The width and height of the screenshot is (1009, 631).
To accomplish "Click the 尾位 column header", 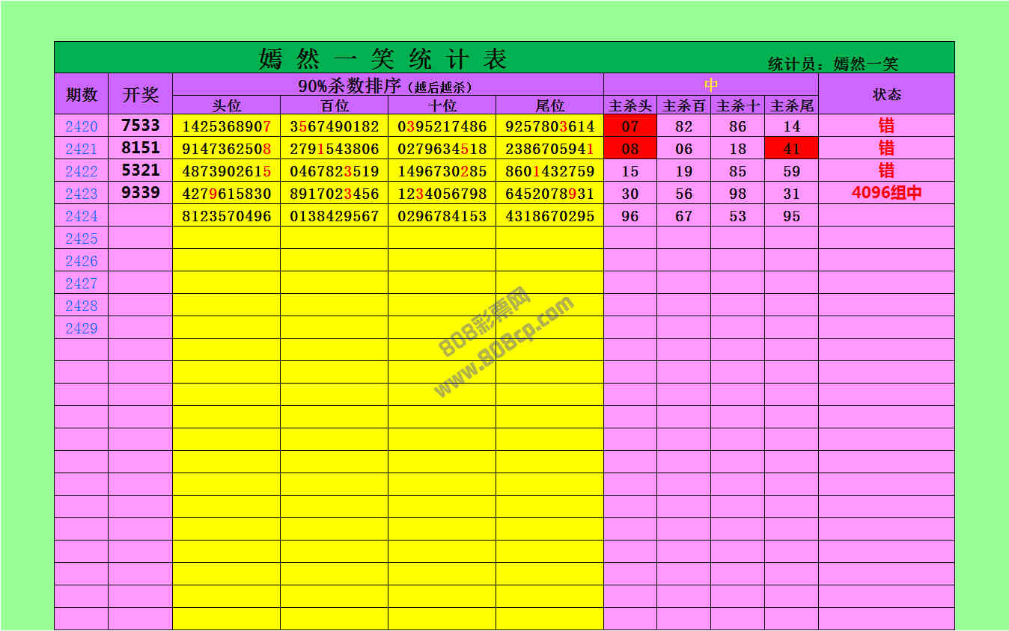I will point(550,106).
